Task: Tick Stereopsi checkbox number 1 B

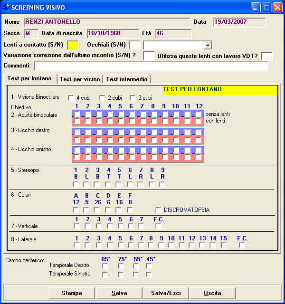Action: click(x=76, y=184)
